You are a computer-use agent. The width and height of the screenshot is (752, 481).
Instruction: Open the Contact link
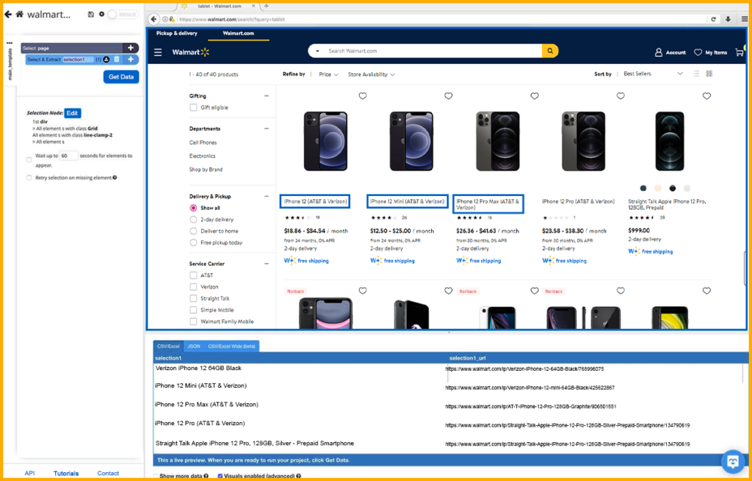tap(108, 474)
